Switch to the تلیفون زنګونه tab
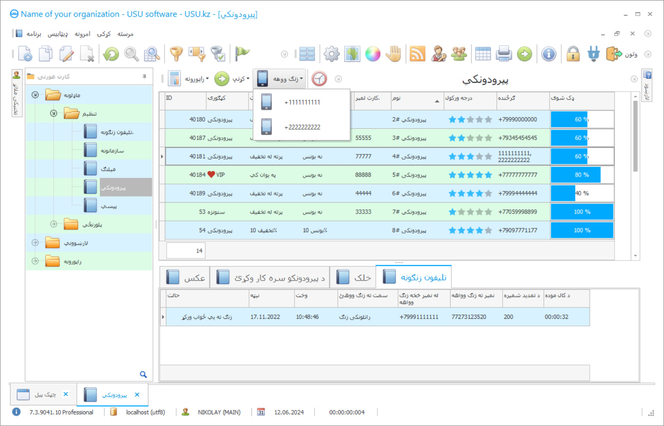664x426 pixels. click(414, 277)
